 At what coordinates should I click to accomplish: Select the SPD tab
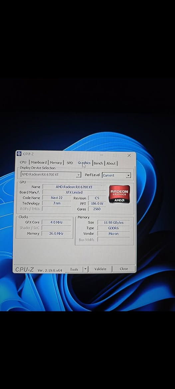point(70,163)
